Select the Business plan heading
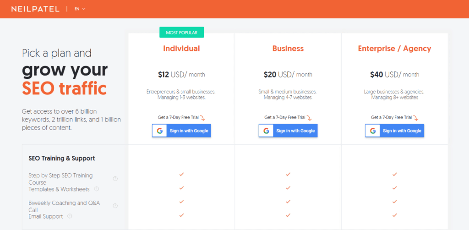Image resolution: width=469 pixels, height=230 pixels. pyautogui.click(x=288, y=49)
